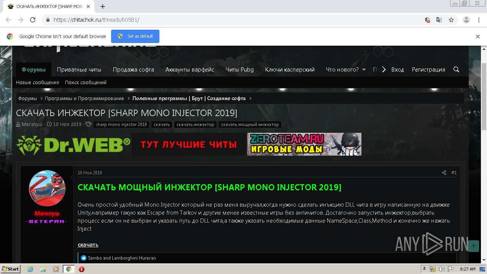This screenshot has width=487, height=274.
Task: Click the browser forward arrow
Action: [21, 20]
